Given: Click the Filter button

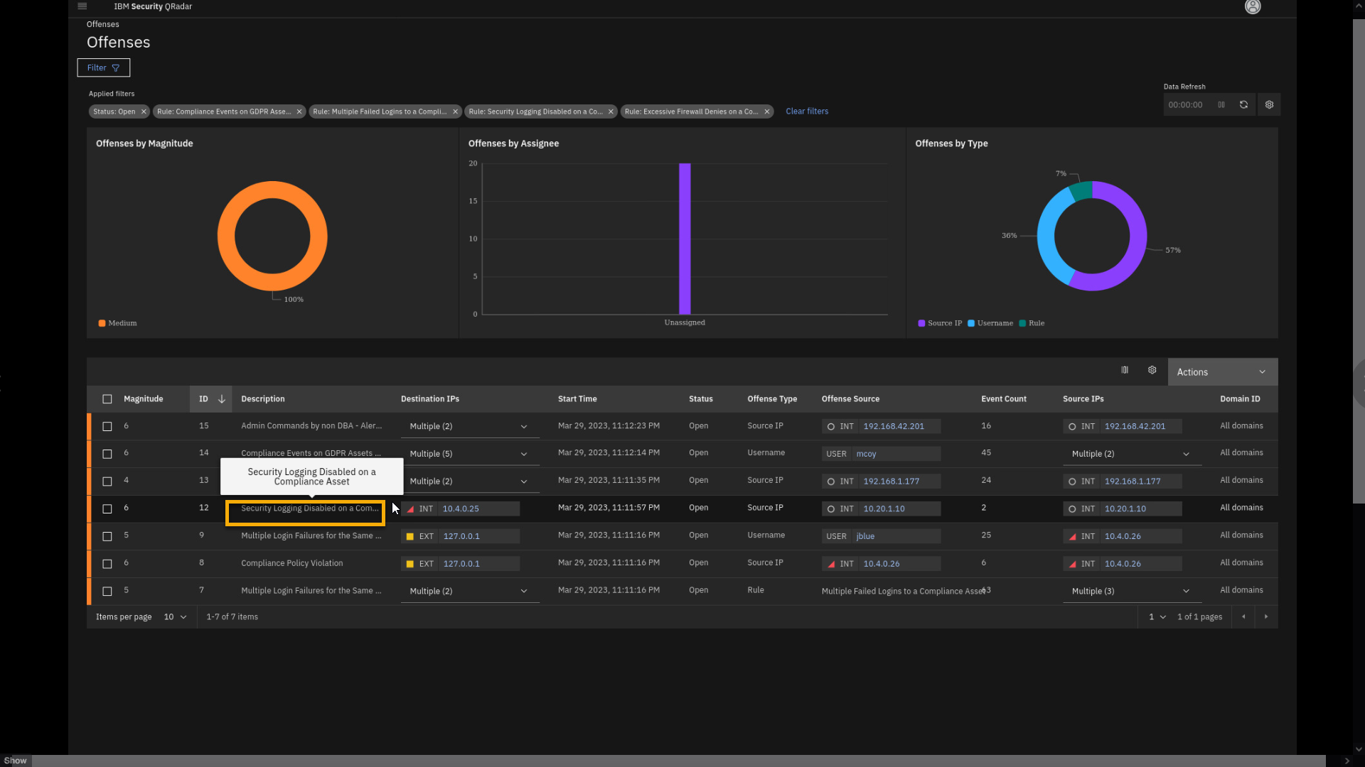Looking at the screenshot, I should [x=103, y=68].
